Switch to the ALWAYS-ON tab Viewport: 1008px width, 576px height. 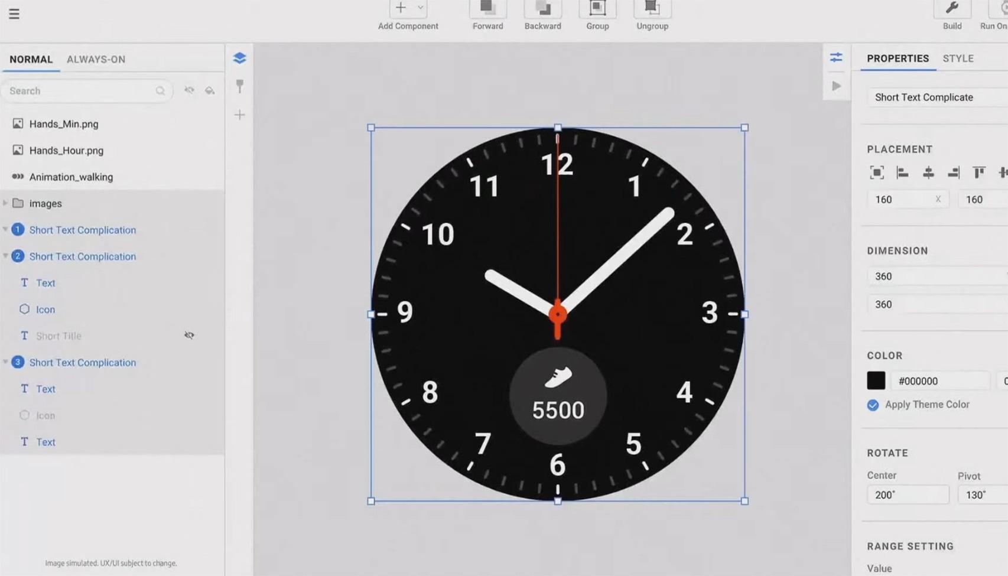click(x=97, y=59)
